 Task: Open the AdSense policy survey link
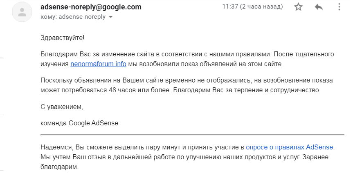tap(290, 147)
